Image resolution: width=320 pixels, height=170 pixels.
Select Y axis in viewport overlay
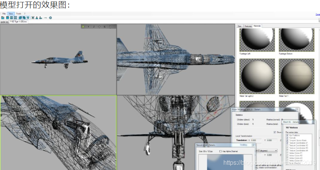[x=89, y=26]
